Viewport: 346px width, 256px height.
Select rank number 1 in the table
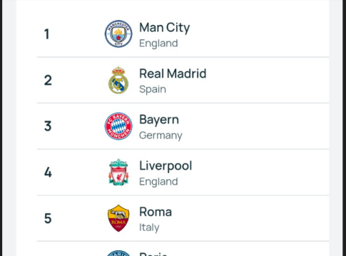(x=47, y=34)
